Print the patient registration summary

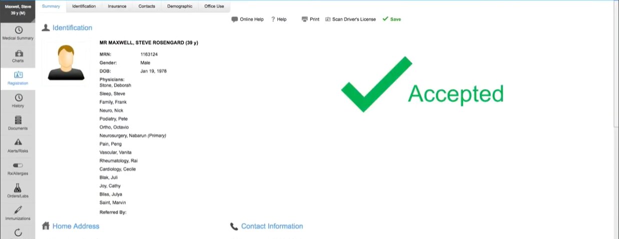coord(310,19)
